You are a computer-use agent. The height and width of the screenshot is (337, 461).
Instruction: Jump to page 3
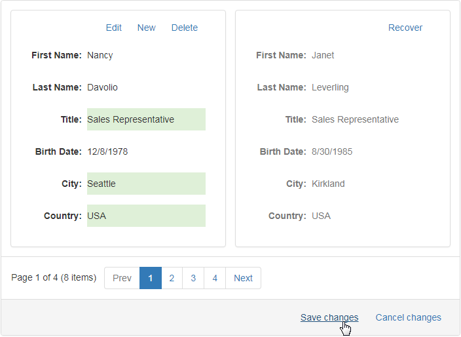(x=193, y=278)
